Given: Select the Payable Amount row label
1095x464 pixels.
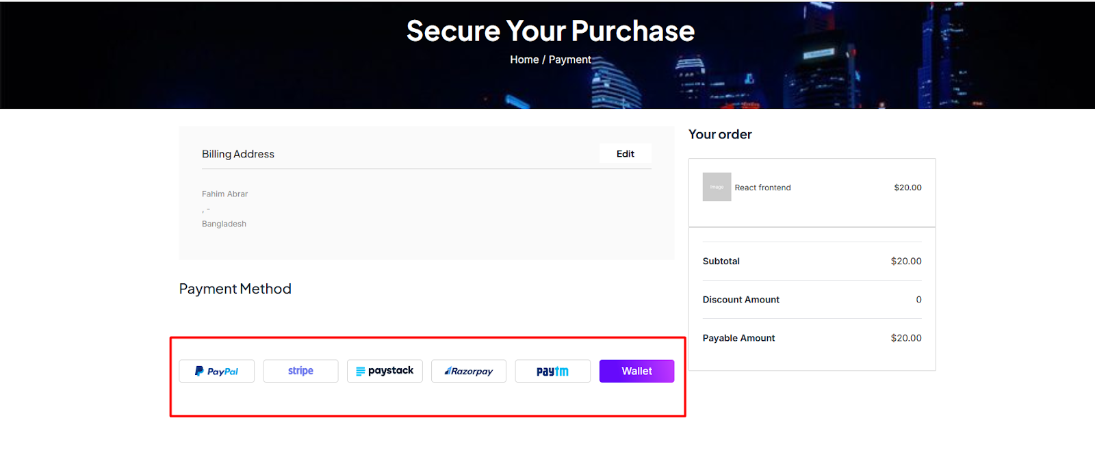Looking at the screenshot, I should (738, 338).
